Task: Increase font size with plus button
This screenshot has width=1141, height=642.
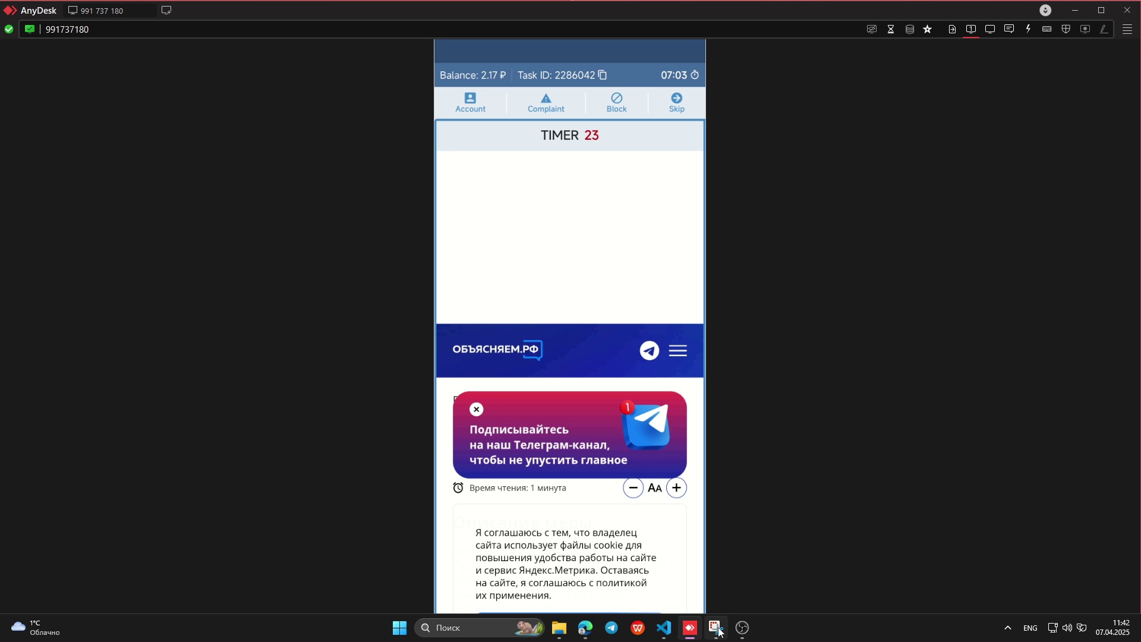Action: pyautogui.click(x=676, y=488)
